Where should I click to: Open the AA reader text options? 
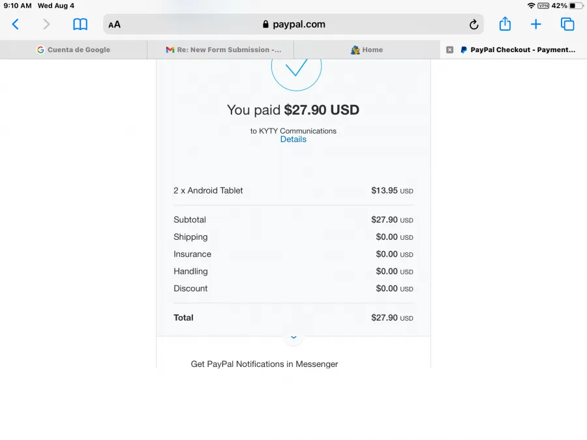click(x=115, y=25)
